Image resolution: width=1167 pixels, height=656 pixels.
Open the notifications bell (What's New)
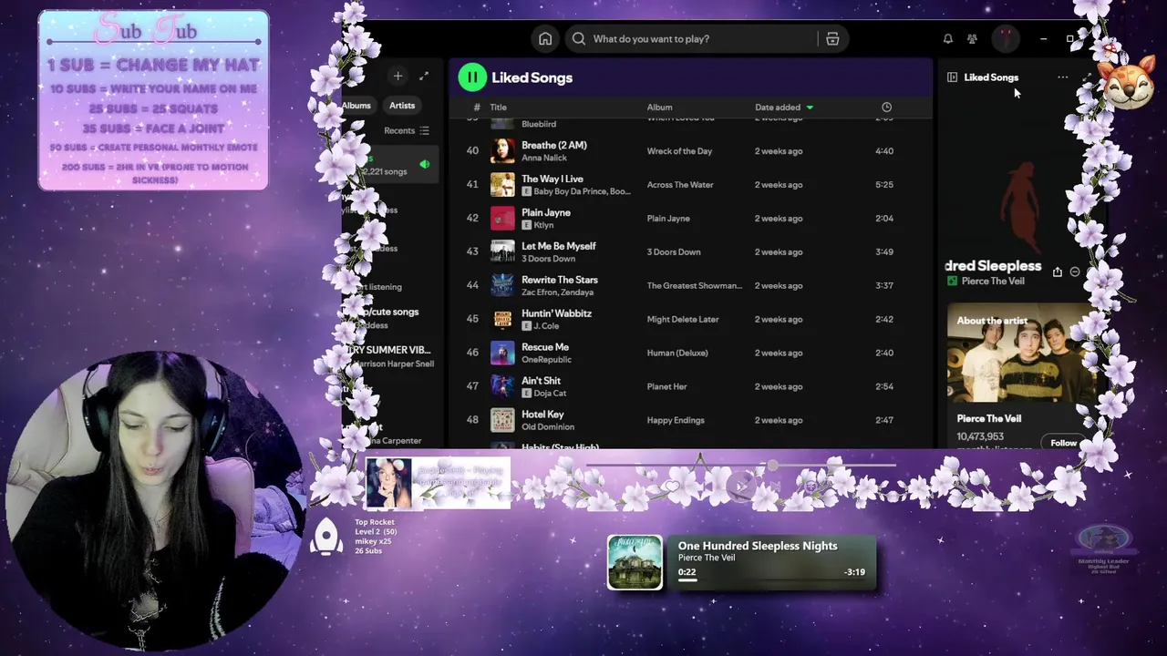(x=948, y=39)
